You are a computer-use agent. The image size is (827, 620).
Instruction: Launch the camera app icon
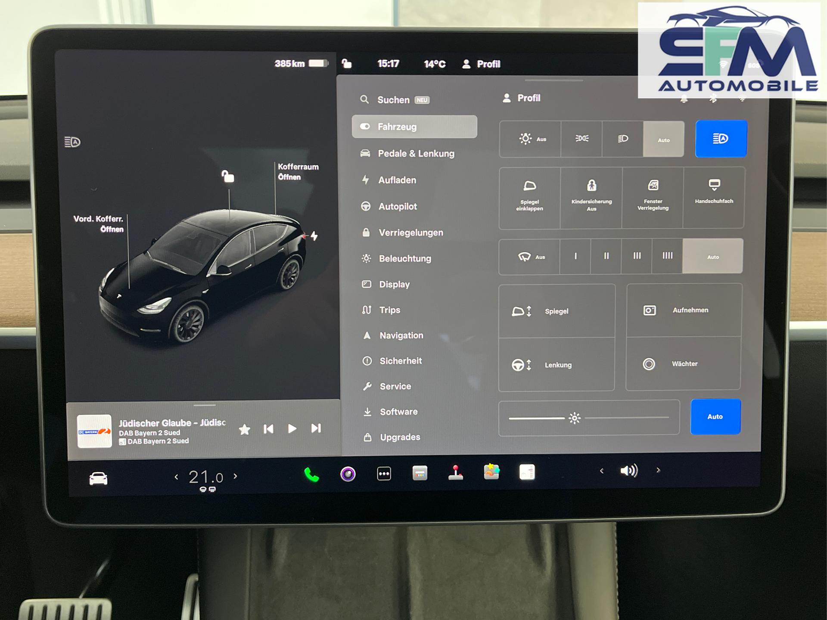(x=348, y=474)
